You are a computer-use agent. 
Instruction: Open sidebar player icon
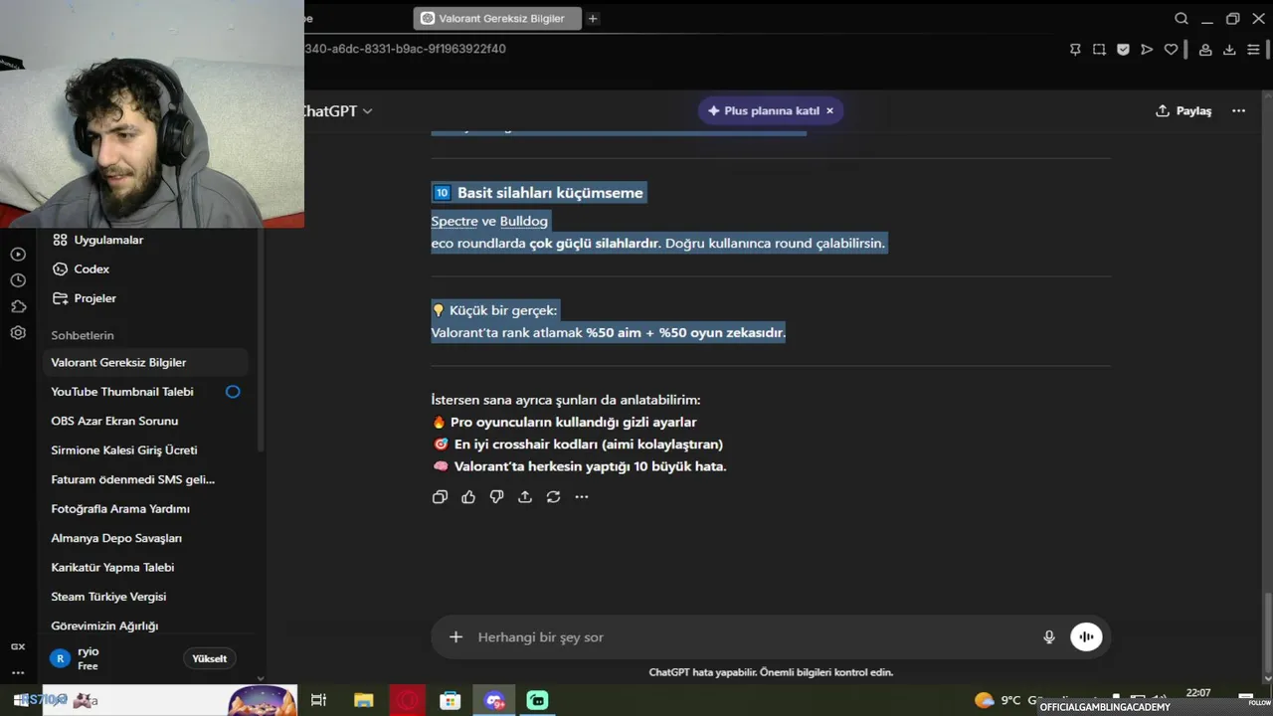pos(18,255)
